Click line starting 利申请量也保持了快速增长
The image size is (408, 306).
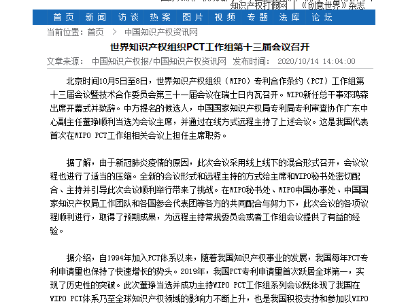(x=207, y=271)
